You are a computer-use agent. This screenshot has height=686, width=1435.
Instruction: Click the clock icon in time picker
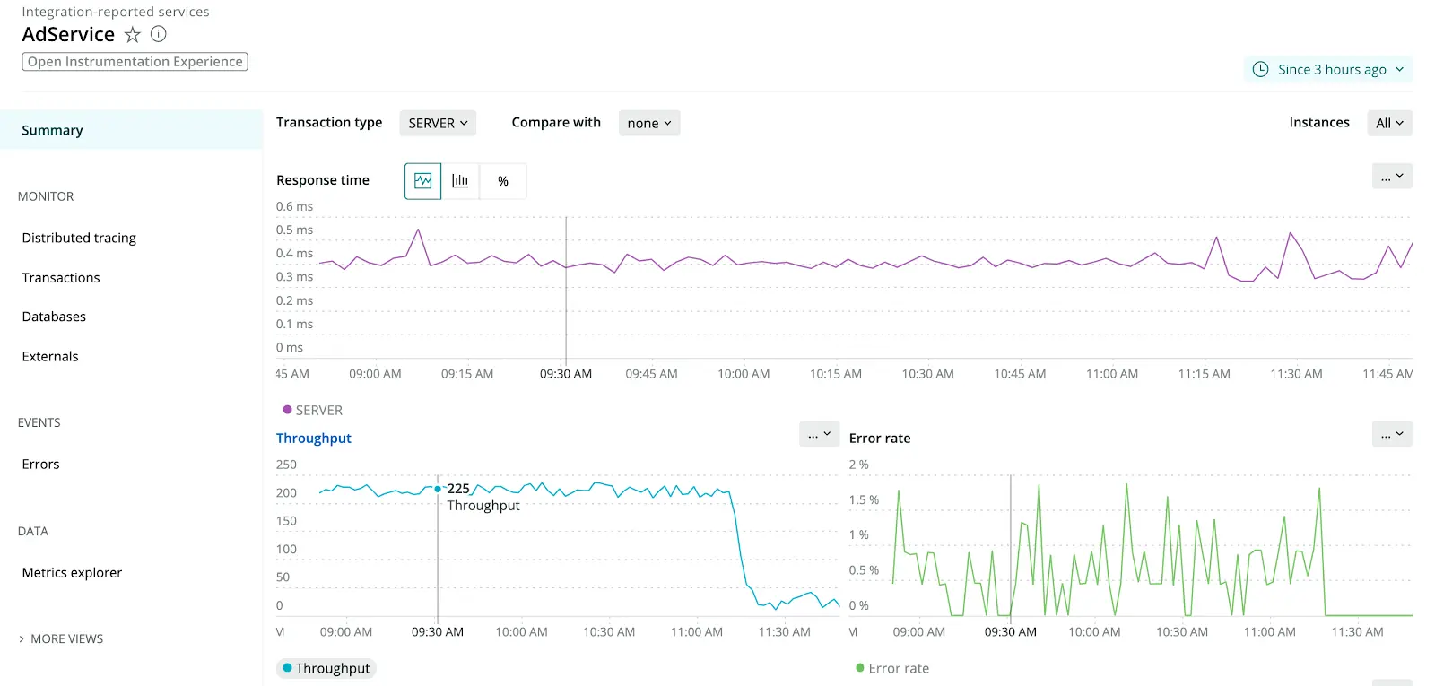pos(1260,69)
